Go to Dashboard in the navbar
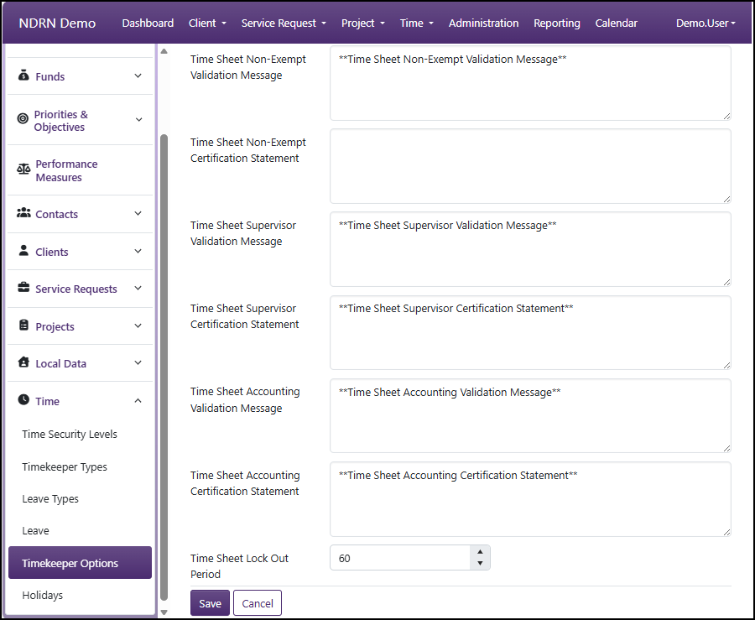The height and width of the screenshot is (620, 755). coord(148,23)
